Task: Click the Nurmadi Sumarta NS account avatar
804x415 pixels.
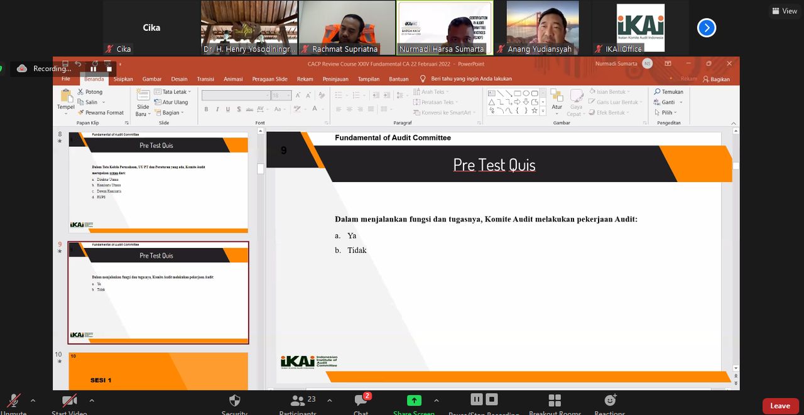Action: click(647, 63)
